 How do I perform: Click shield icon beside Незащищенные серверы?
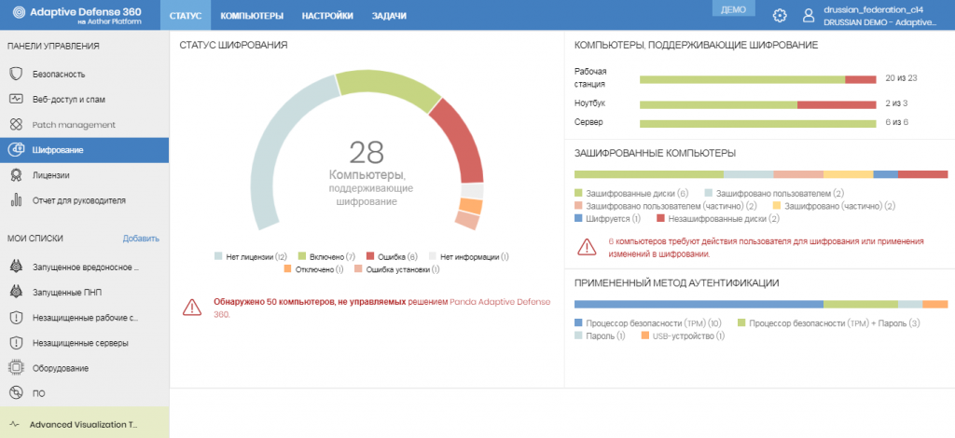[17, 343]
